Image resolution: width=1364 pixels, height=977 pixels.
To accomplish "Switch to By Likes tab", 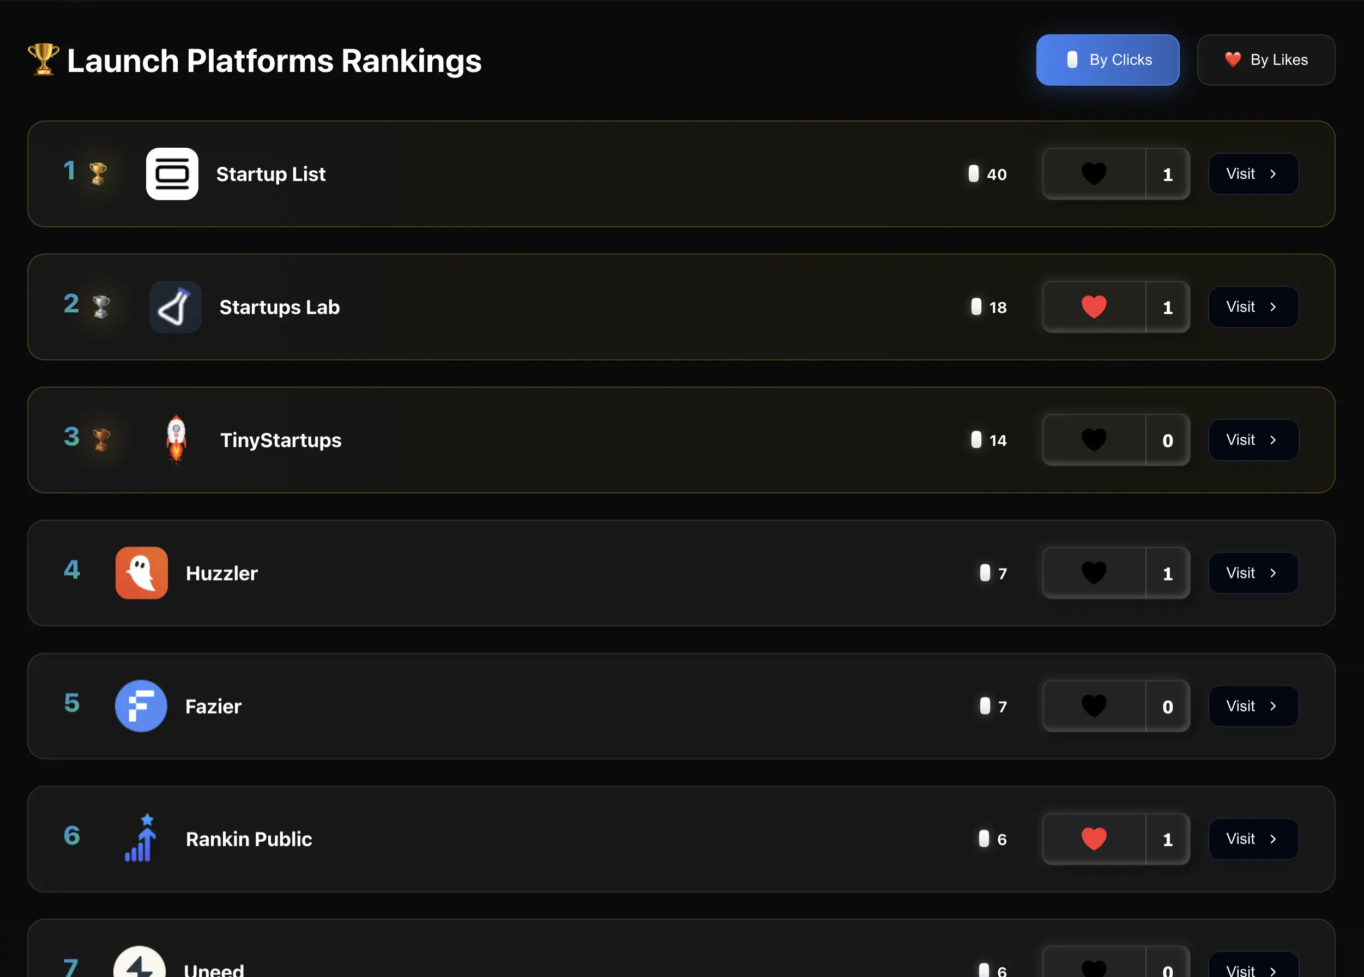I will [1265, 59].
